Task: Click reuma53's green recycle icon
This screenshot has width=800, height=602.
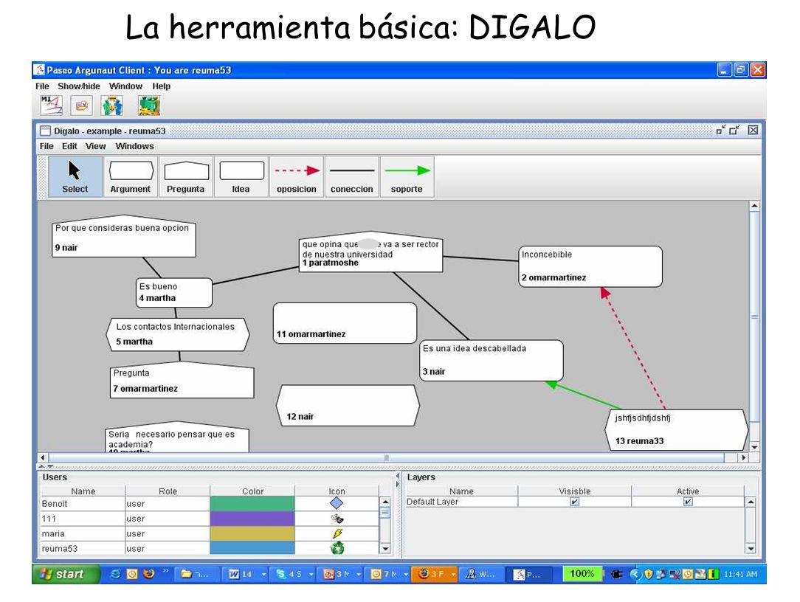Action: click(x=337, y=548)
